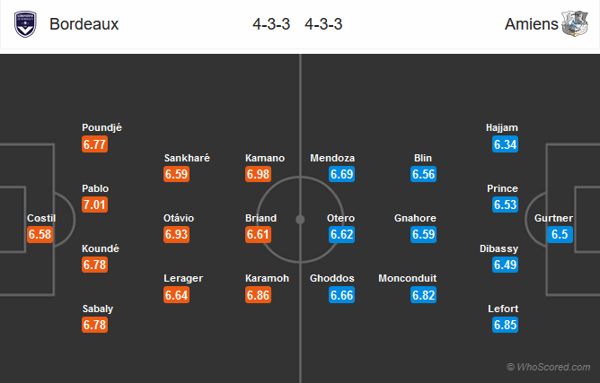
Task: Select Monconduit's 6.82 rating badge
Action: point(424,295)
